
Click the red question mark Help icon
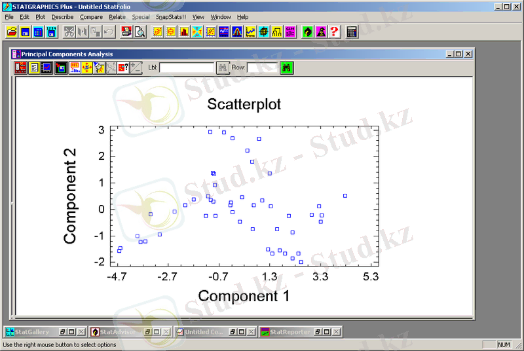pos(334,31)
